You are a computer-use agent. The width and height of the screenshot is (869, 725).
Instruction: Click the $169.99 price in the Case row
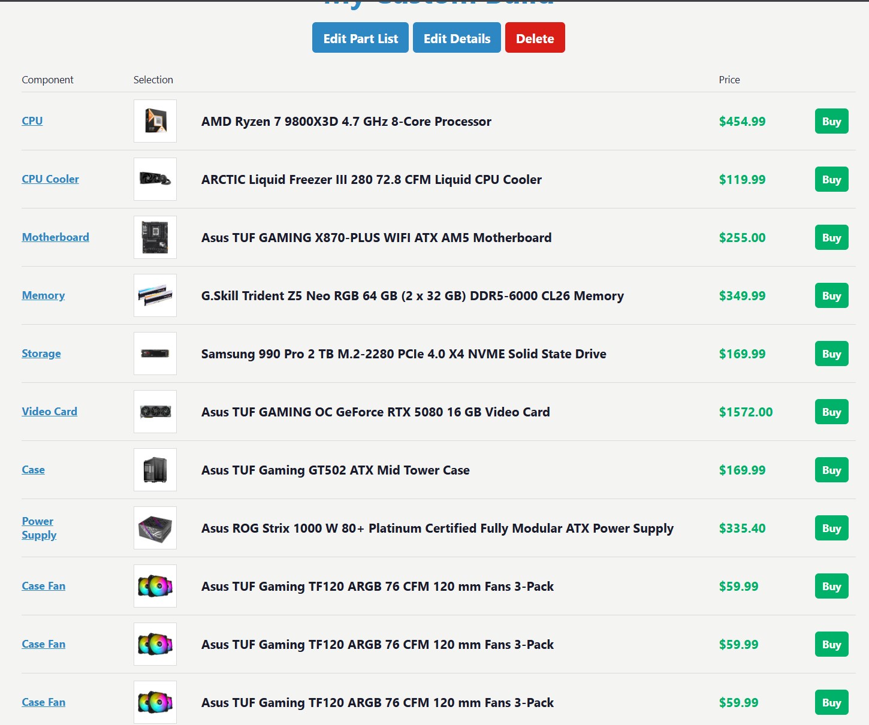coord(742,470)
